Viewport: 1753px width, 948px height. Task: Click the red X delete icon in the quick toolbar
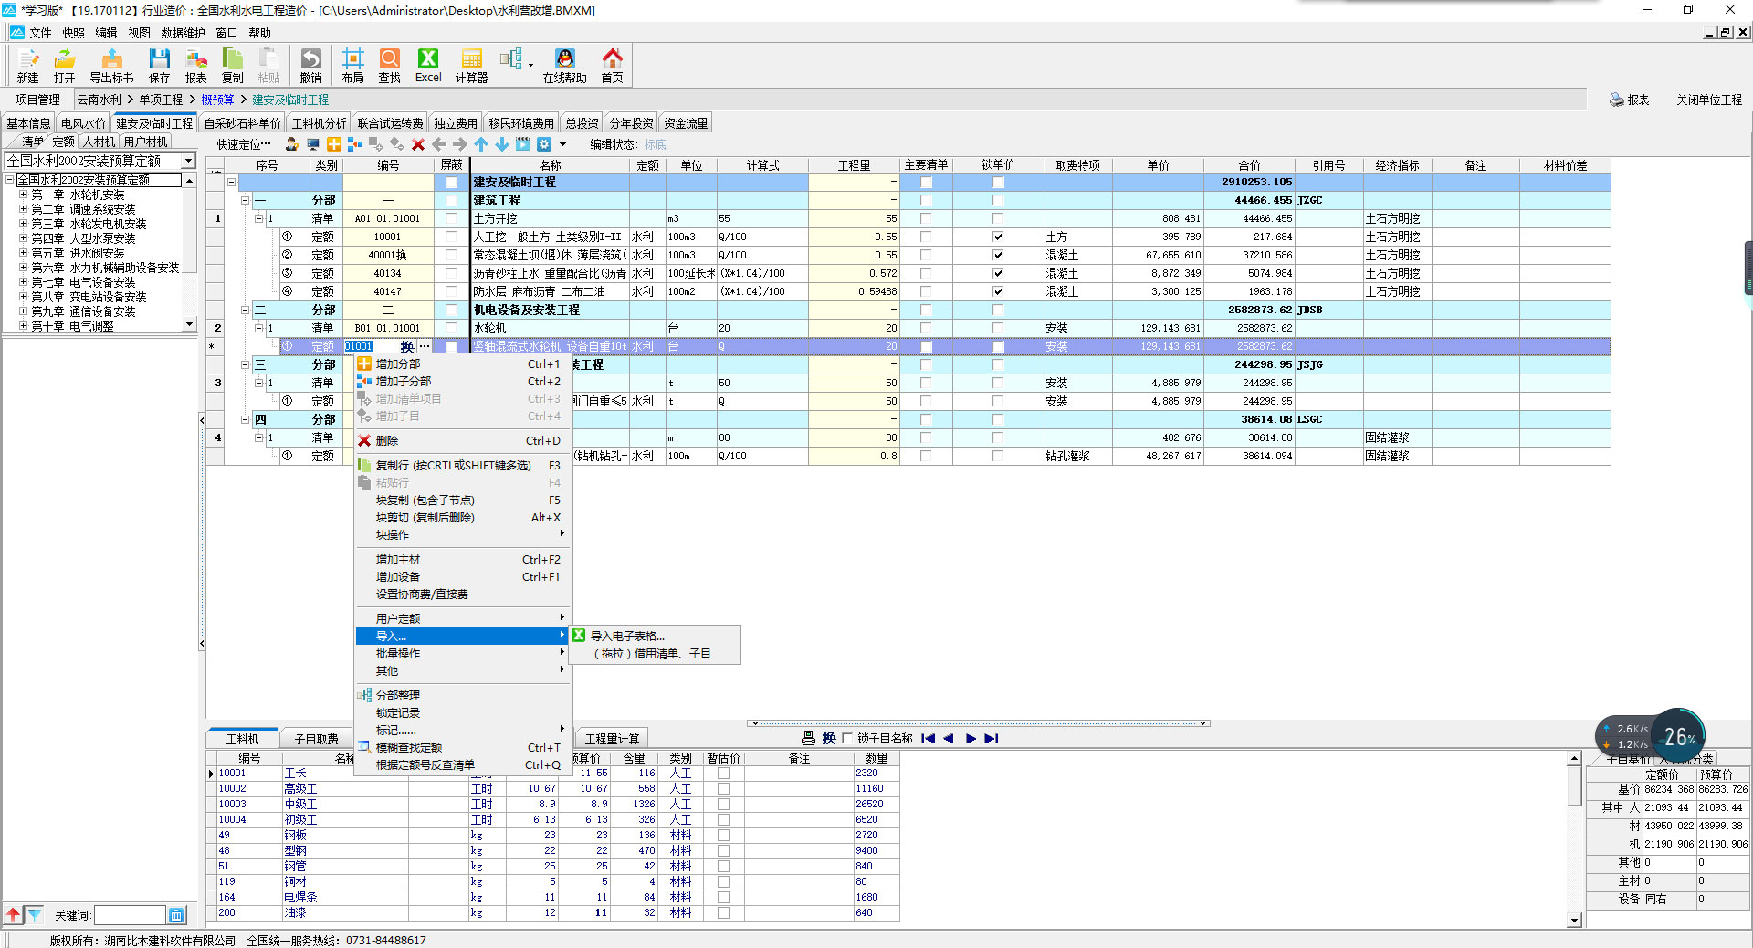[418, 144]
